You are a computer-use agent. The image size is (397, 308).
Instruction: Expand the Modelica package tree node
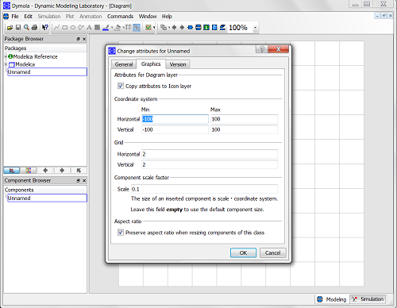click(6, 64)
